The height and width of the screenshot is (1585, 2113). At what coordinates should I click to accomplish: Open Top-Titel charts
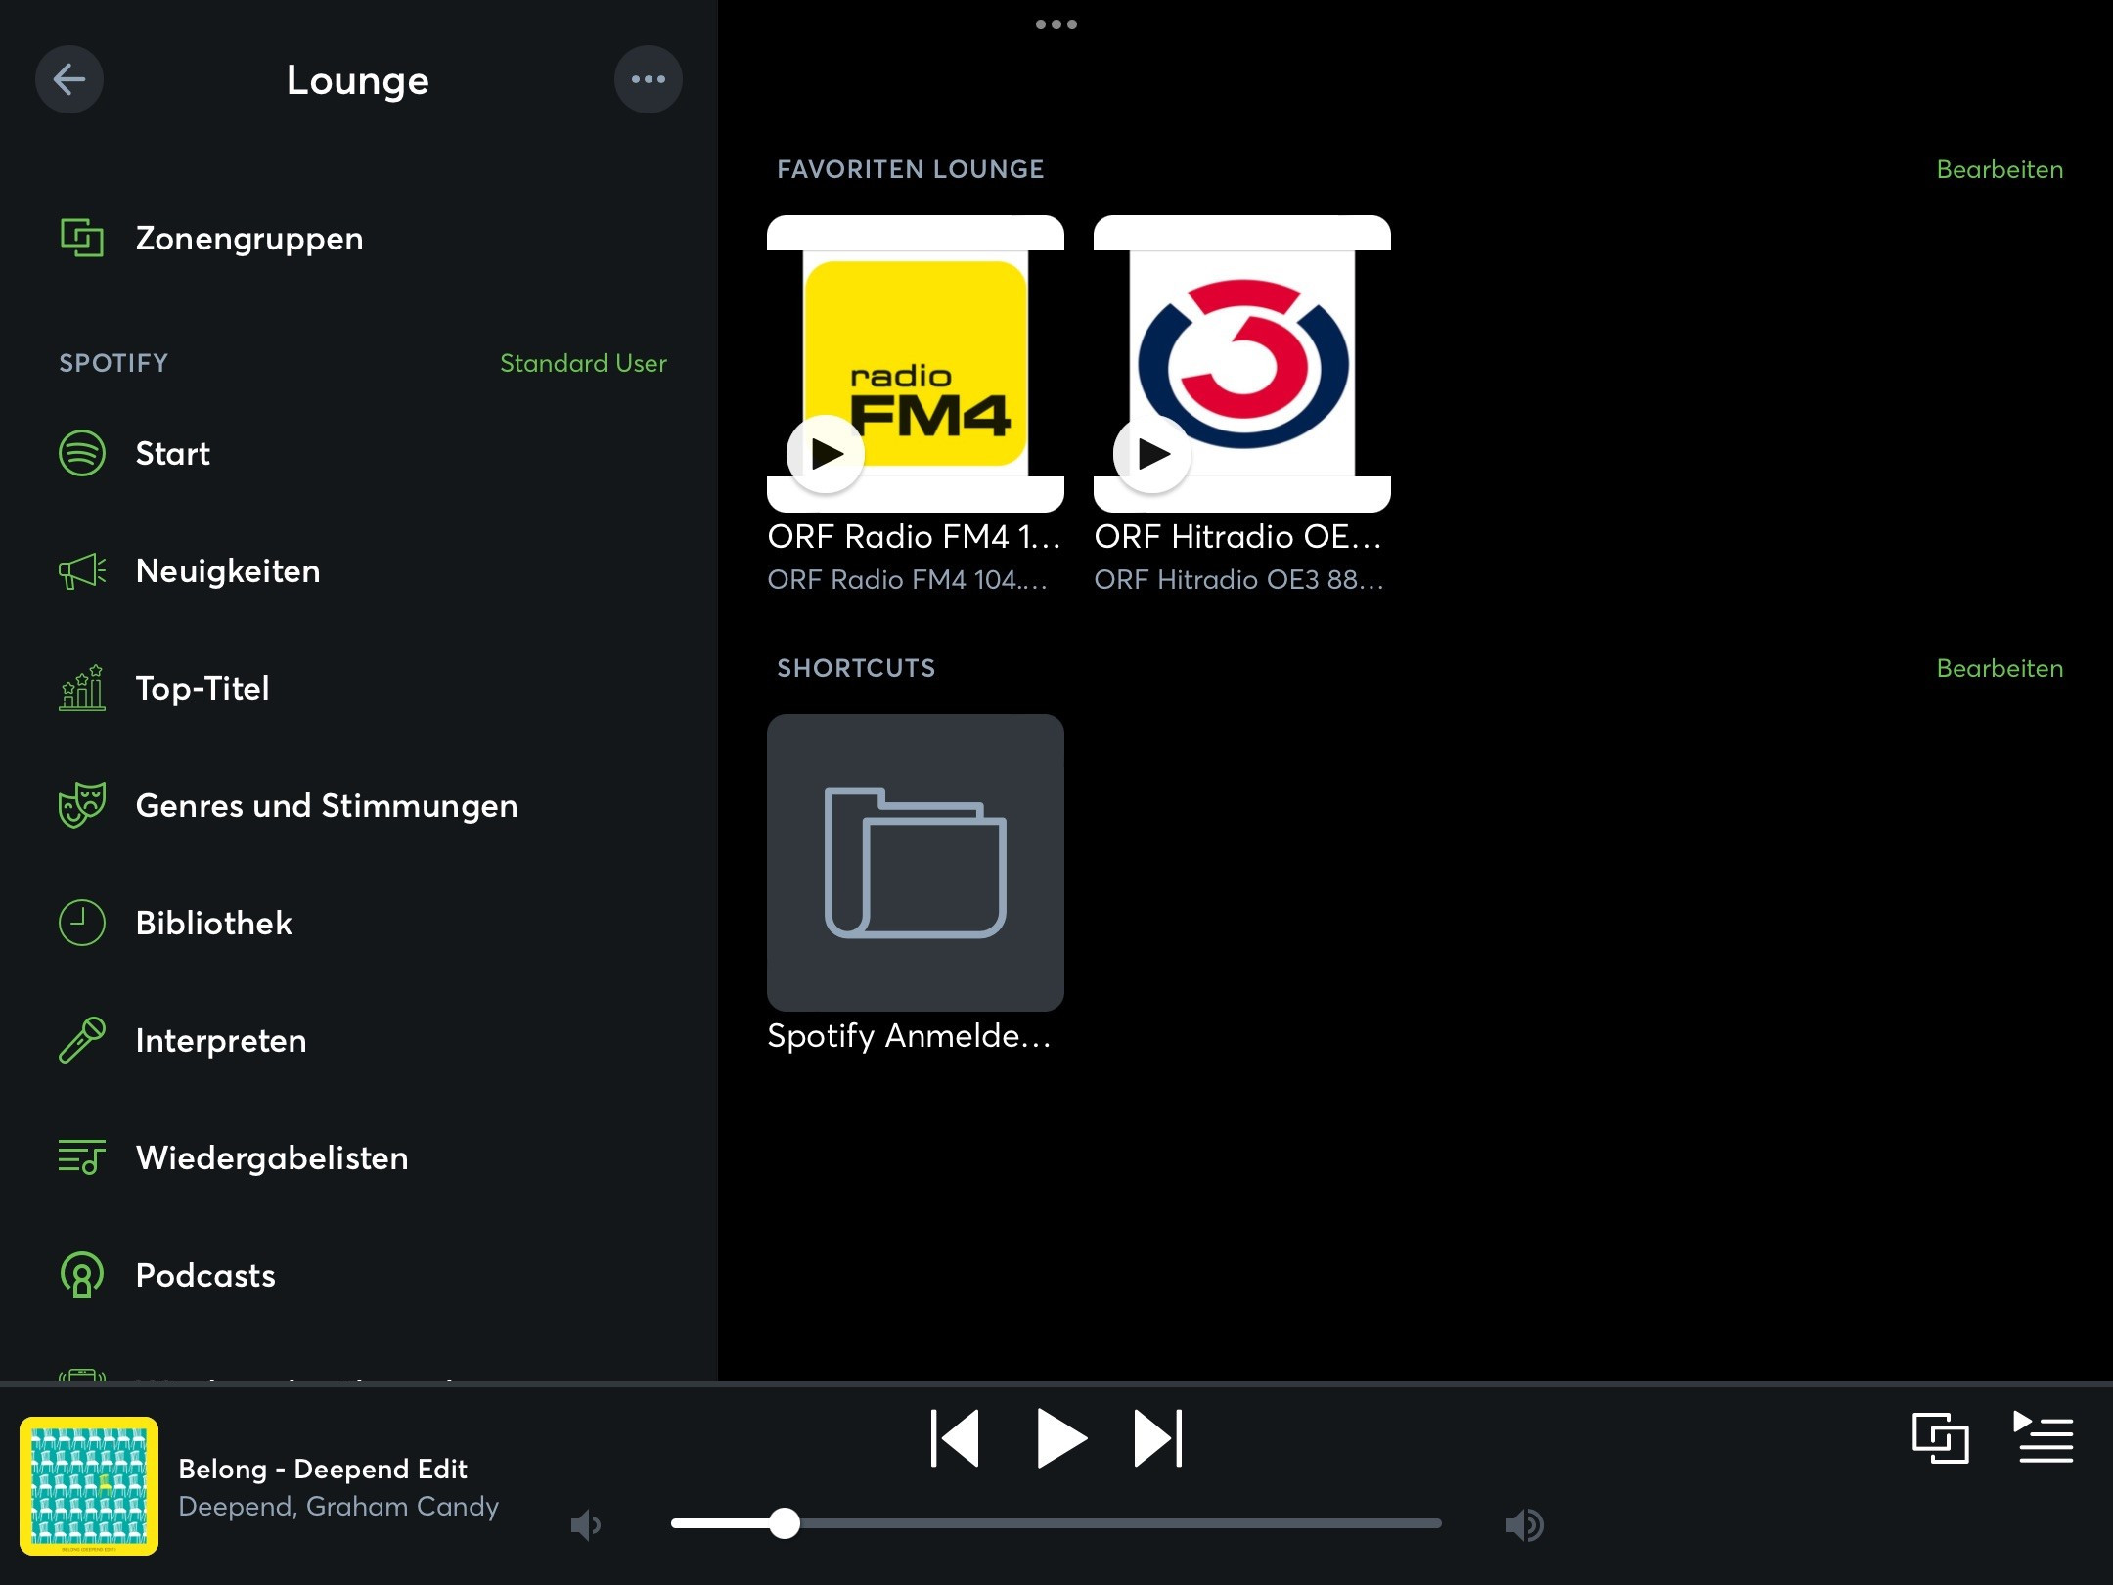click(202, 688)
